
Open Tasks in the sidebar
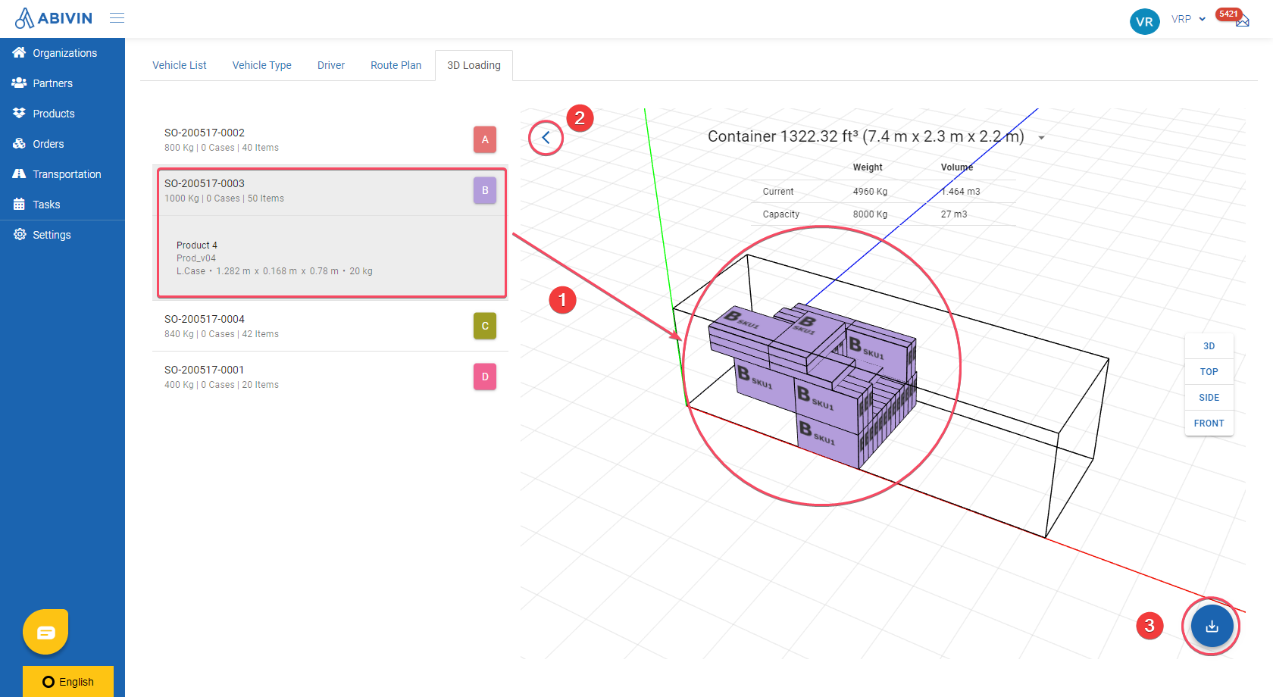62,205
